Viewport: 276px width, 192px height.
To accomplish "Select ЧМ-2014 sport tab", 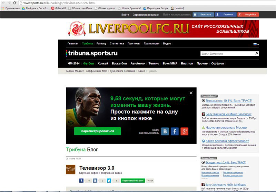I will click(x=73, y=64).
